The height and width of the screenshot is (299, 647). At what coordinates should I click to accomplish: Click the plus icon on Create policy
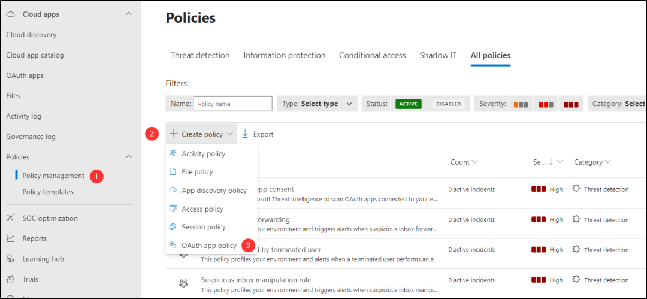pyautogui.click(x=174, y=134)
